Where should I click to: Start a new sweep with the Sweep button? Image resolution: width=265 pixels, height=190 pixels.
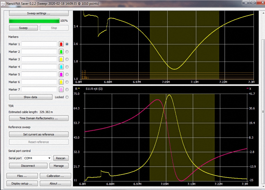(x=23, y=28)
